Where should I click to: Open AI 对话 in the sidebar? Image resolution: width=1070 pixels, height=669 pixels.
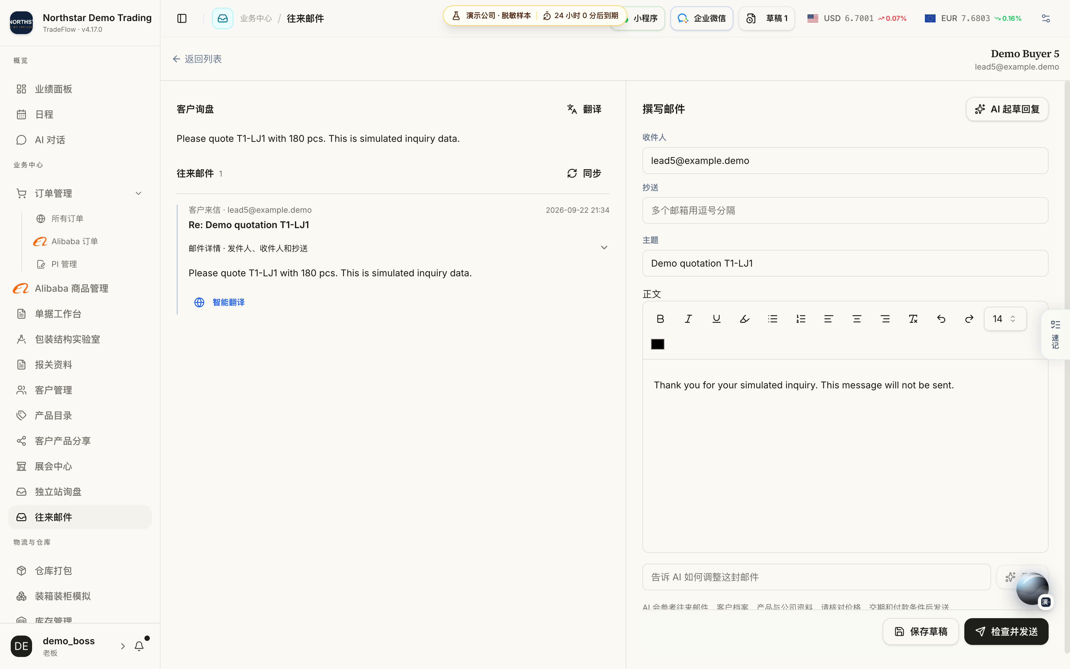[x=80, y=140]
